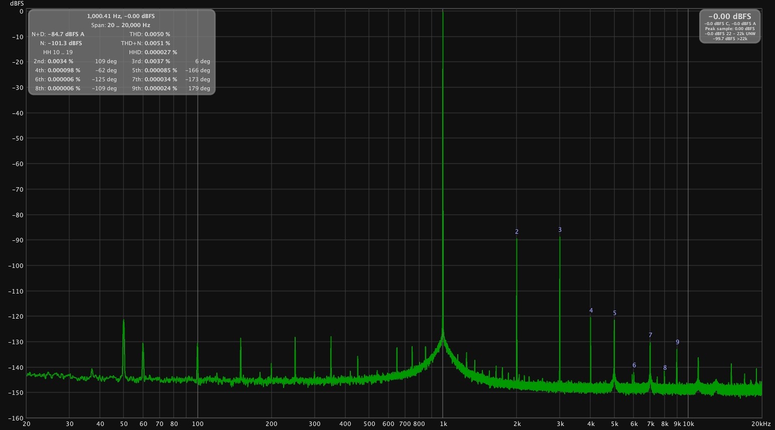Click the Peak sample 0.00 dBFS text
Image resolution: width=775 pixels, height=430 pixels.
pos(730,29)
